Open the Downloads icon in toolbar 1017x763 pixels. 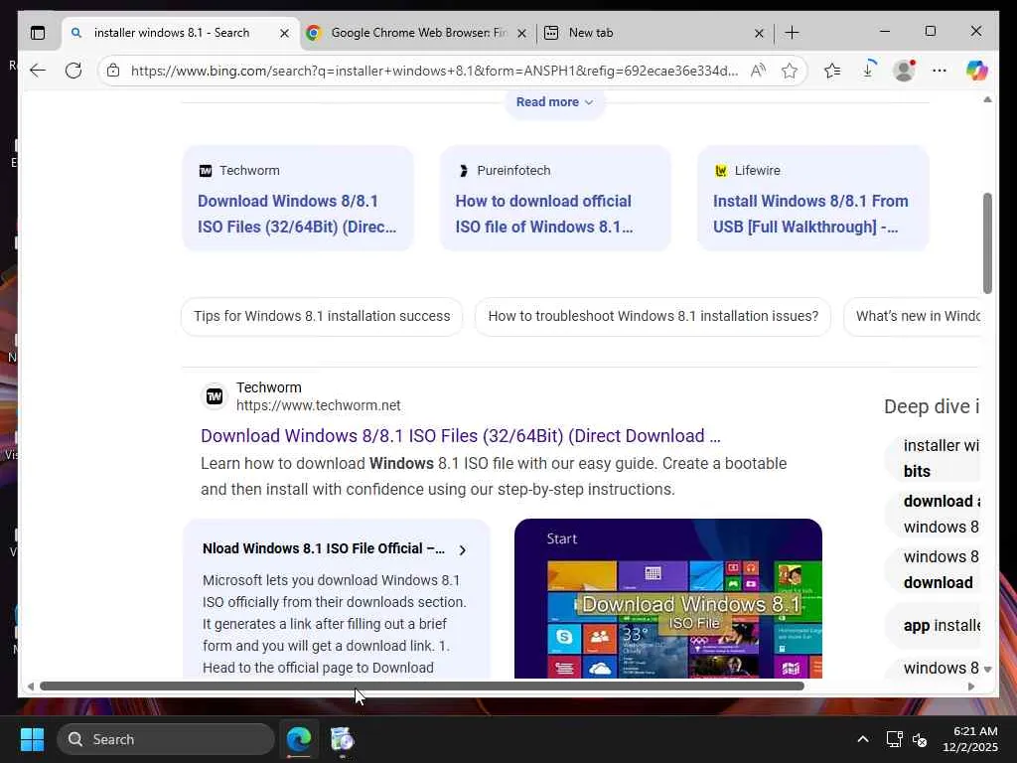(x=868, y=70)
